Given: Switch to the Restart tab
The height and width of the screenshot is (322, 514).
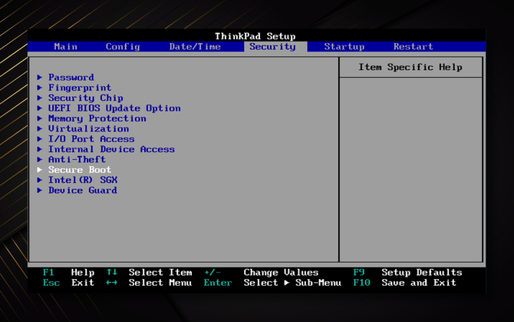Looking at the screenshot, I should point(413,47).
